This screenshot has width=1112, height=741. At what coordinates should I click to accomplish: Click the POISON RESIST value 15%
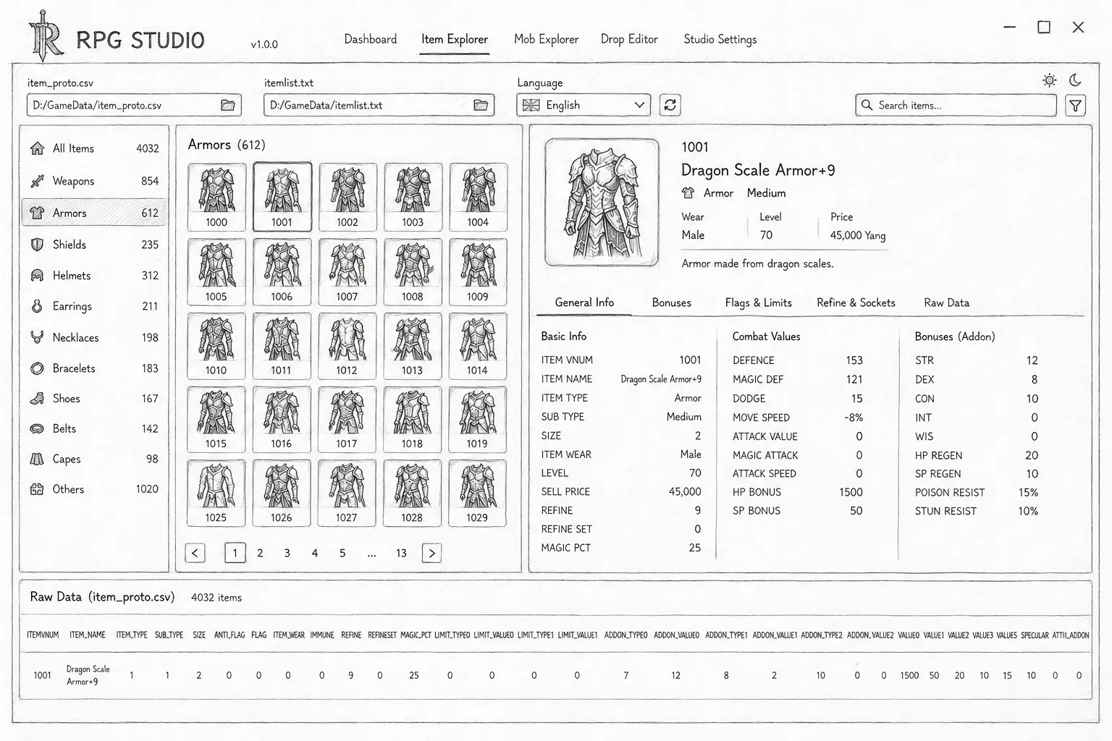pyautogui.click(x=1028, y=492)
